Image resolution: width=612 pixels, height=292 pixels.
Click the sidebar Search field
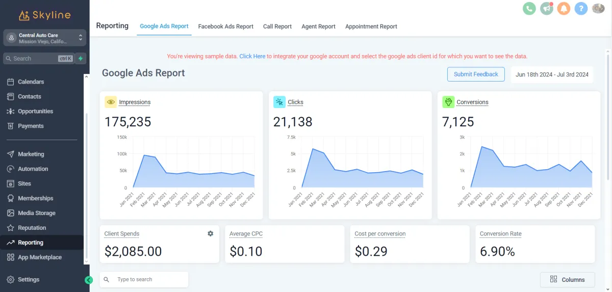click(x=38, y=59)
